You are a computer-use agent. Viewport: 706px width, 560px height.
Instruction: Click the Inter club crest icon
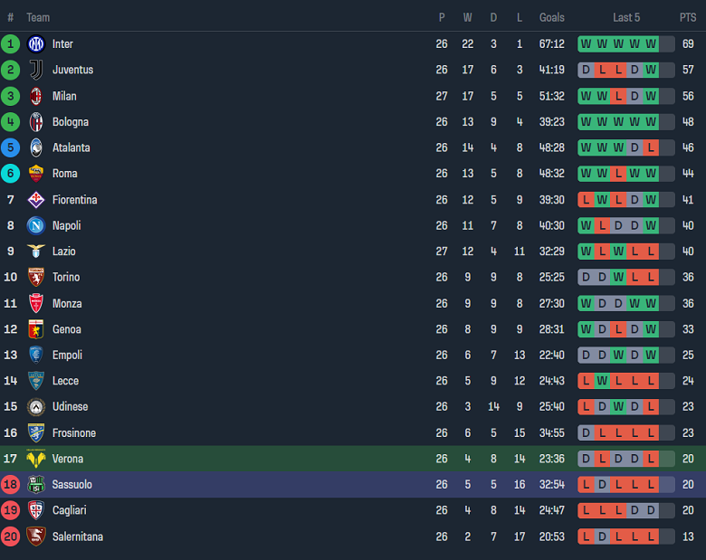coord(36,43)
